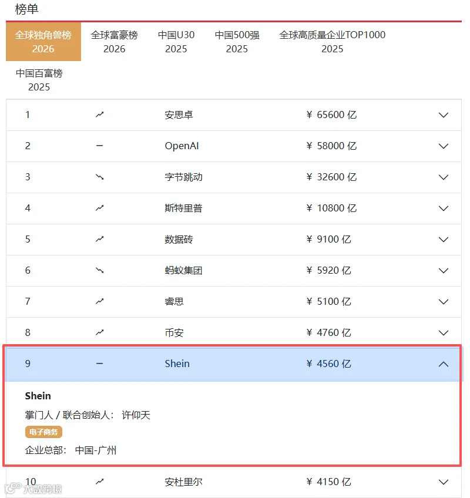Click rank number 1
Image resolution: width=470 pixels, height=498 pixels.
[28, 115]
